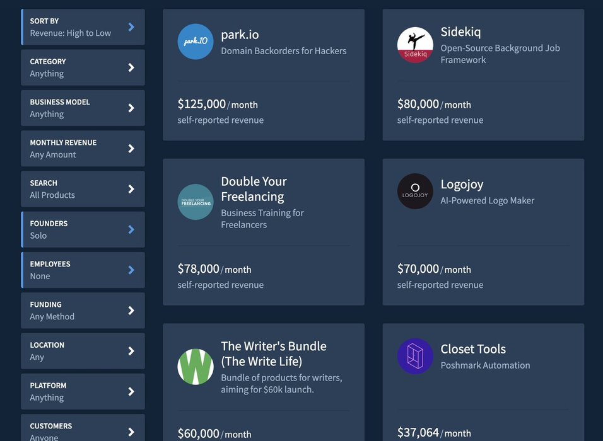Click the Double Your Freelancing teal logo
Screen dimensions: 603x441
pyautogui.click(x=196, y=202)
